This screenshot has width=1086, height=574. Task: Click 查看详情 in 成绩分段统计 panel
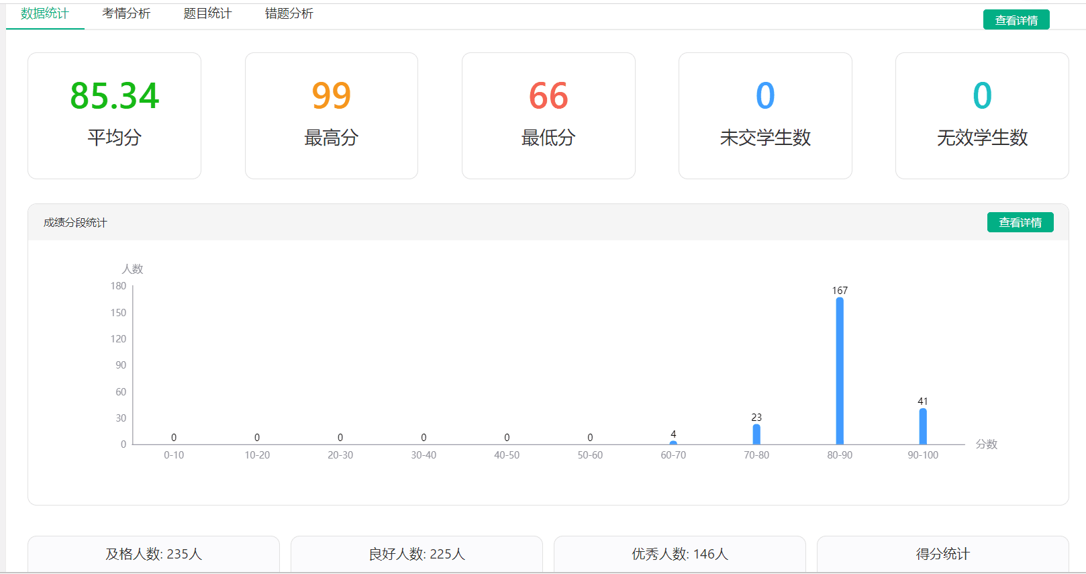pos(1020,222)
